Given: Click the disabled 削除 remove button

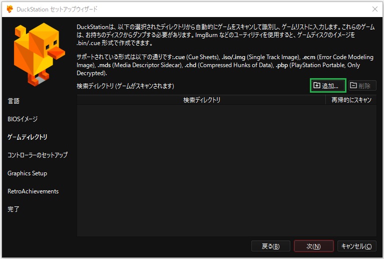Looking at the screenshot, I should 362,86.
